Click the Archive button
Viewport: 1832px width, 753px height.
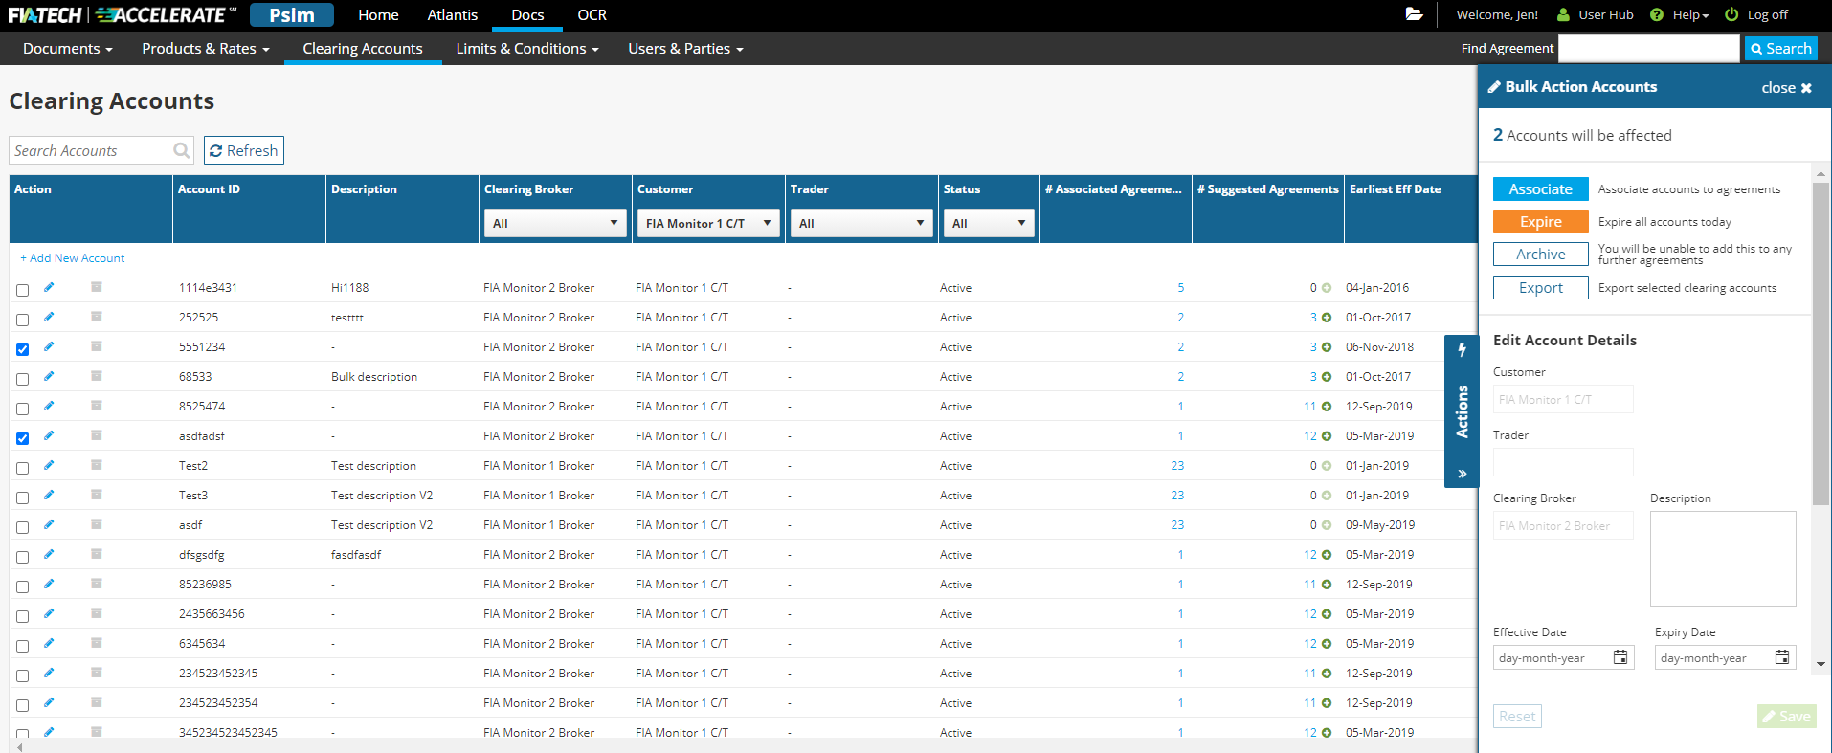tap(1541, 255)
